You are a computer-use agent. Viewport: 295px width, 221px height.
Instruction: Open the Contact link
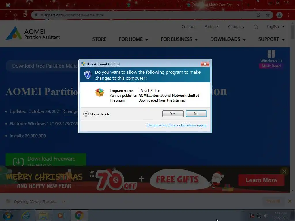tap(188, 27)
